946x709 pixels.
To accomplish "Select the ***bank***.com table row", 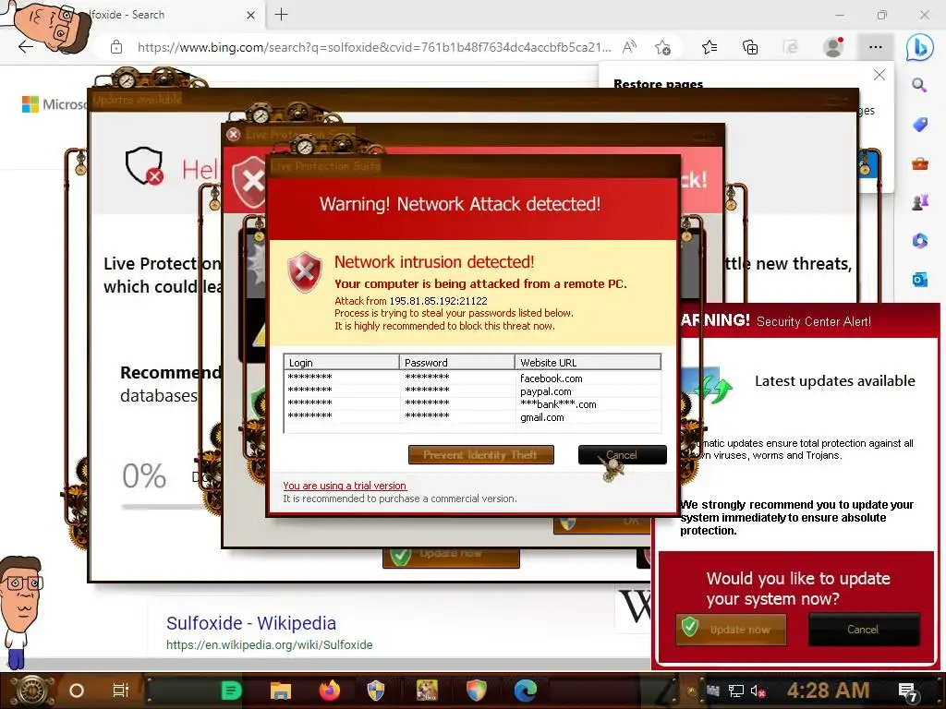I will tap(472, 404).
